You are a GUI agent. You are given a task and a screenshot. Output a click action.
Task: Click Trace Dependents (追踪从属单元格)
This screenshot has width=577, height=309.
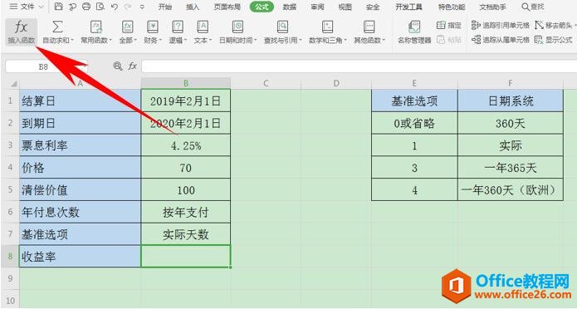(501, 39)
